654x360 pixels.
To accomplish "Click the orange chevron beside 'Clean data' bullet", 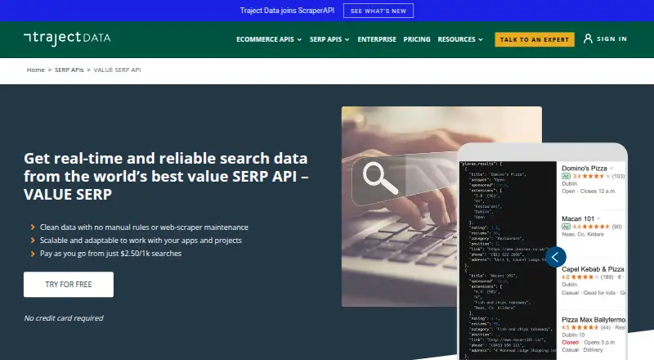I will 33,227.
